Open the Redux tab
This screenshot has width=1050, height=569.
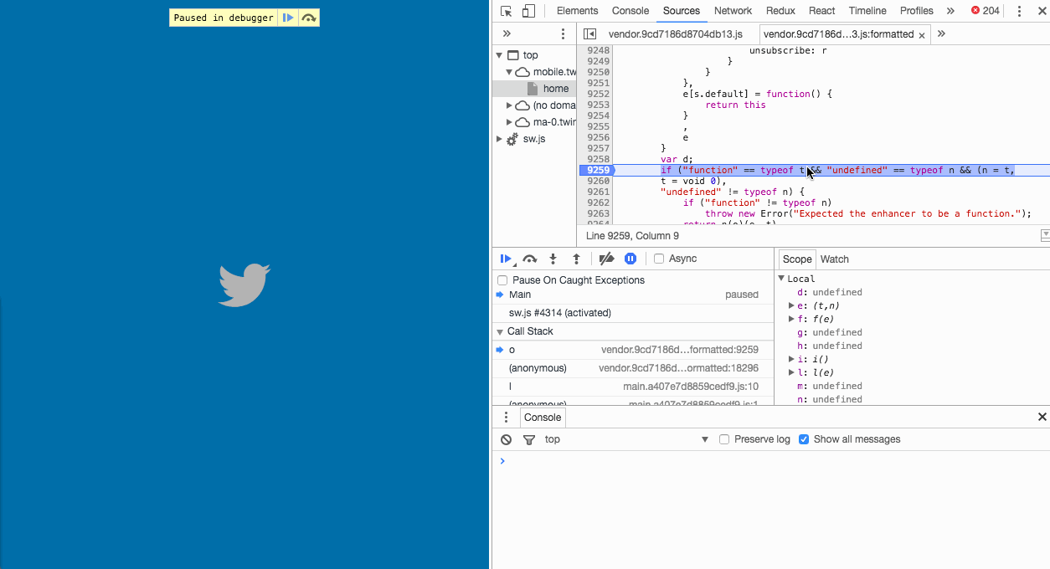pyautogui.click(x=780, y=11)
